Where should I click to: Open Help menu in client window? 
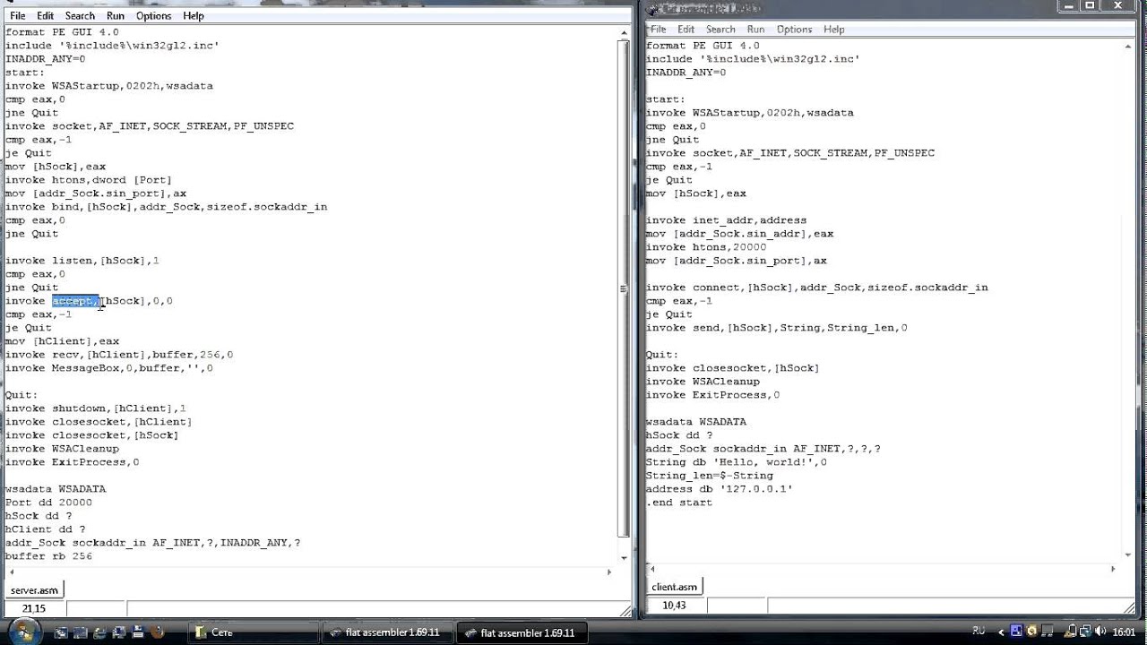833,29
